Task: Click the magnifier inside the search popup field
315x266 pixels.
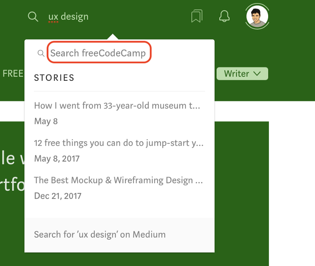Action: [x=41, y=53]
